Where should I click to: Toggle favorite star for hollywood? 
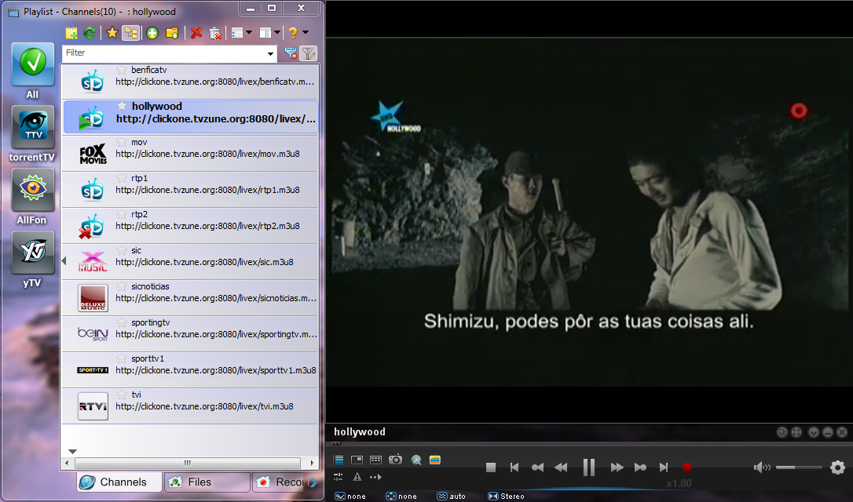(122, 106)
